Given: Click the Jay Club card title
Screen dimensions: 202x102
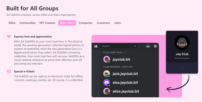Looking at the screenshot, I should click(x=182, y=54).
